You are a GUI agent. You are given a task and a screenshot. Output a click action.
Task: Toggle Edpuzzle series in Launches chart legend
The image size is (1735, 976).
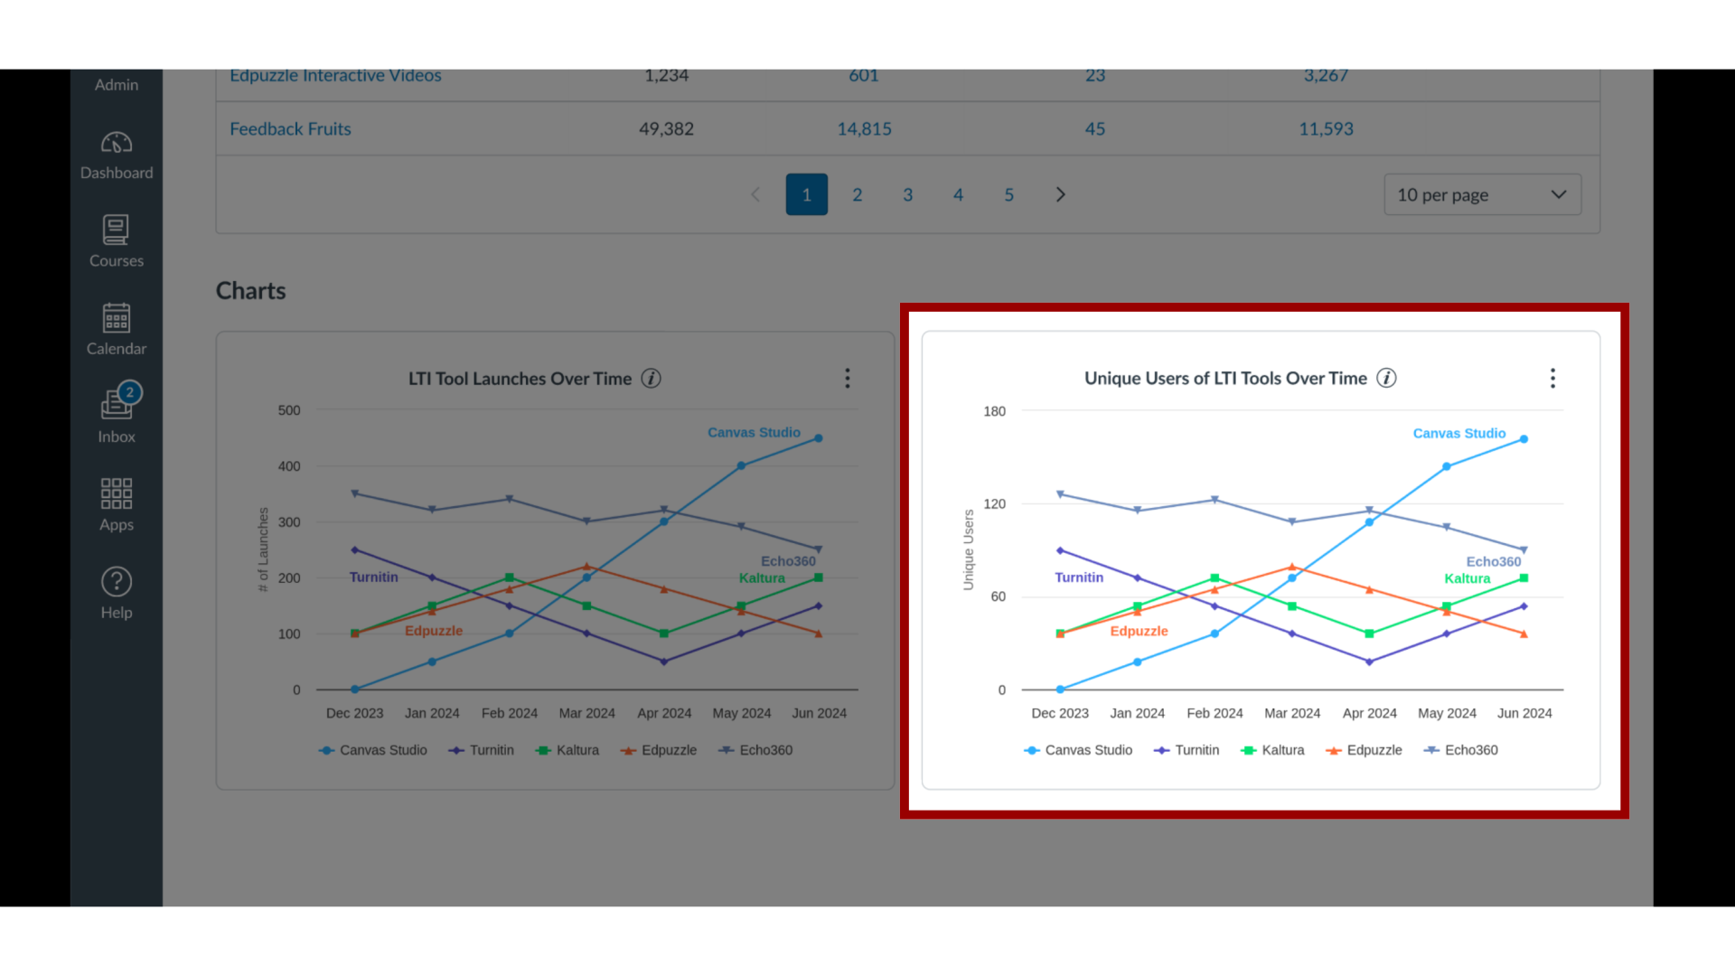click(659, 750)
